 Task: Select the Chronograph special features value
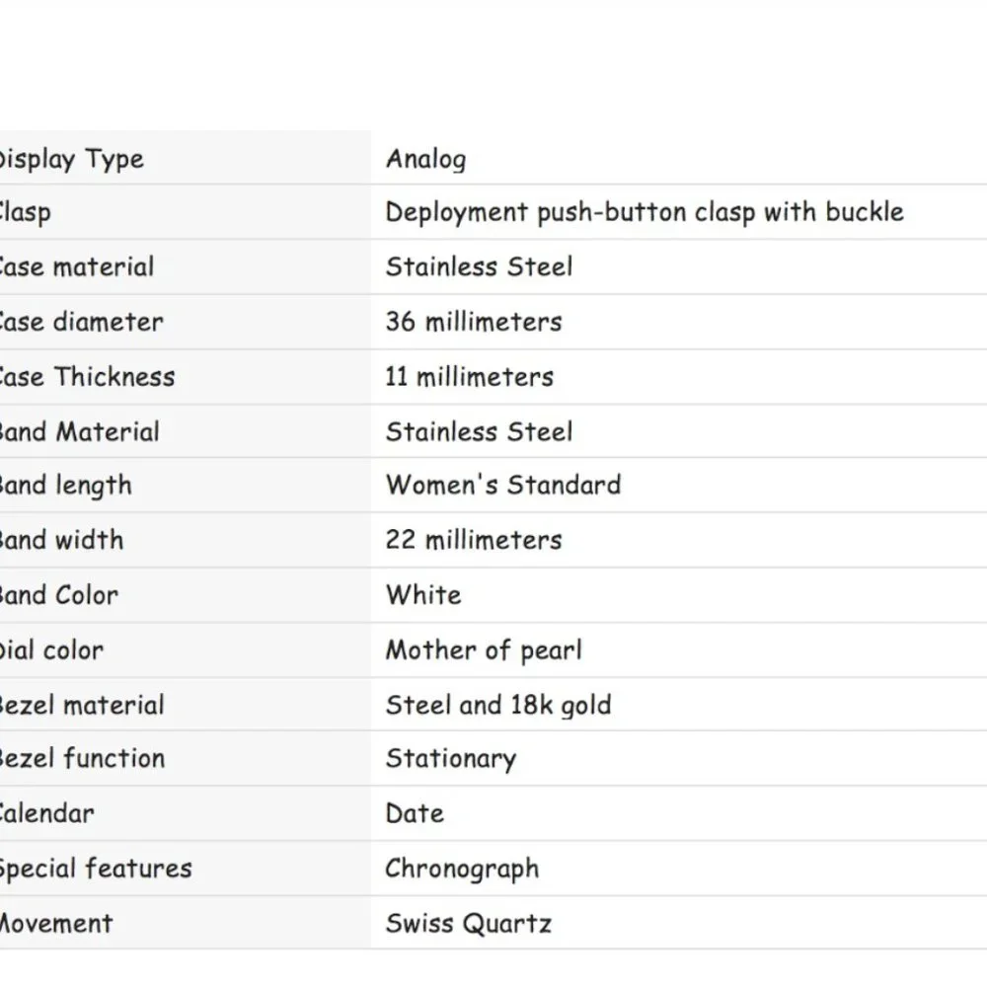463,869
